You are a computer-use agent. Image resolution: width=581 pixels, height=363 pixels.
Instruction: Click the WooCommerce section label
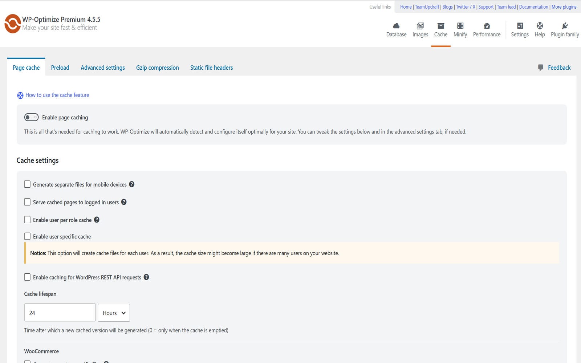[x=41, y=351]
